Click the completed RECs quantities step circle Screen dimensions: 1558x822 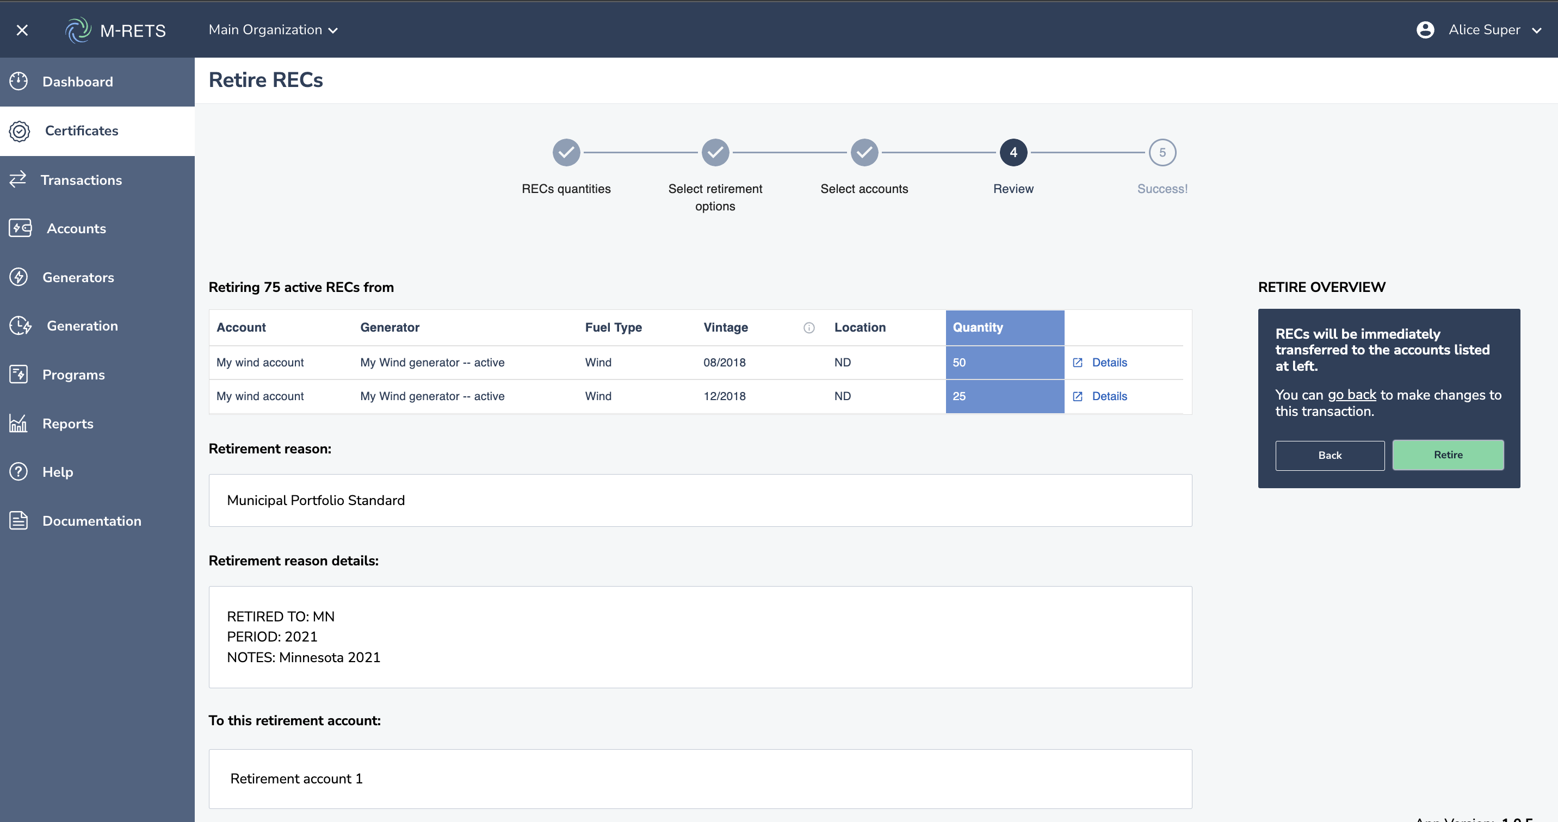click(566, 152)
